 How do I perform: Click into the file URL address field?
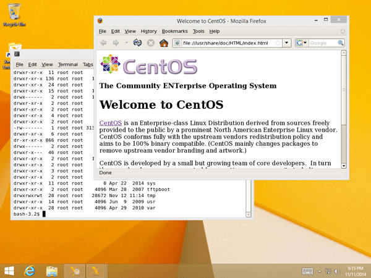click(226, 43)
